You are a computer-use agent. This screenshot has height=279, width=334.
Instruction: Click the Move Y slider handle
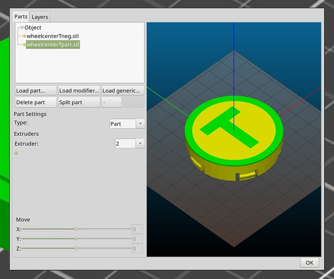pos(76,238)
